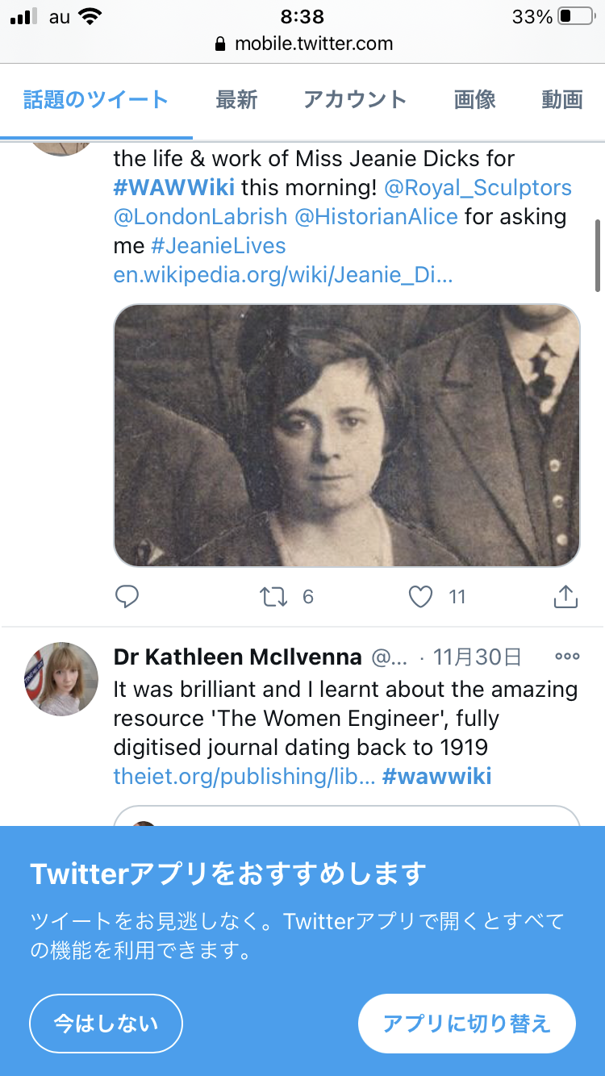
Task: Tap the アプリに切り替え button
Action: tap(466, 1024)
